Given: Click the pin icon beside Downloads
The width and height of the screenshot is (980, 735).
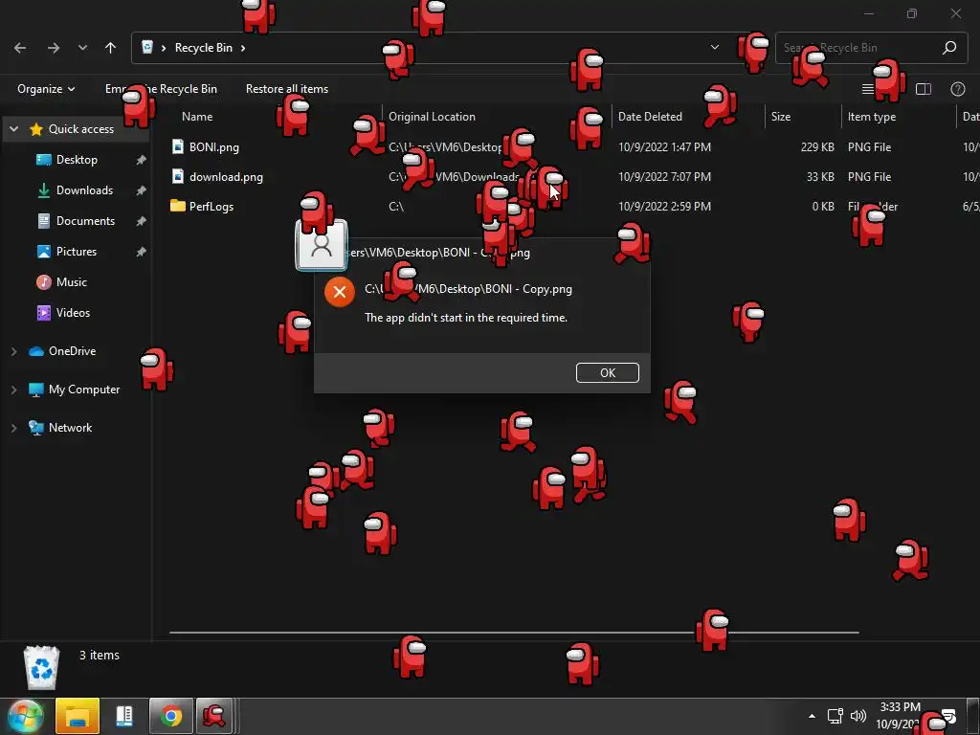Looking at the screenshot, I should [142, 190].
